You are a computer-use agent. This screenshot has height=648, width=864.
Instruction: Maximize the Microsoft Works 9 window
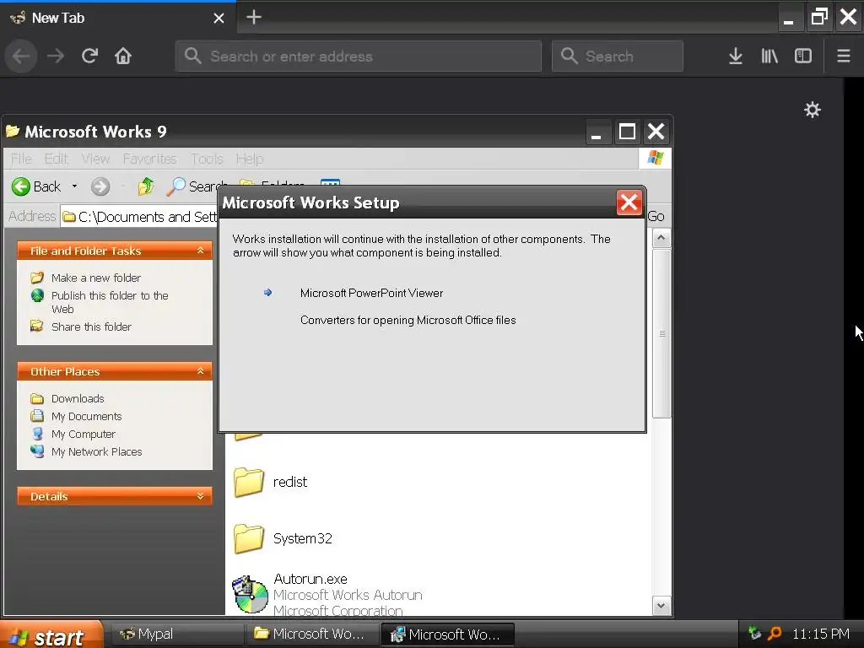coord(627,132)
